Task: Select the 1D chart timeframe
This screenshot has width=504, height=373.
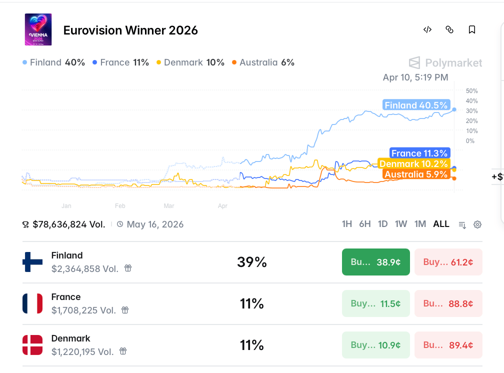Action: tap(382, 224)
